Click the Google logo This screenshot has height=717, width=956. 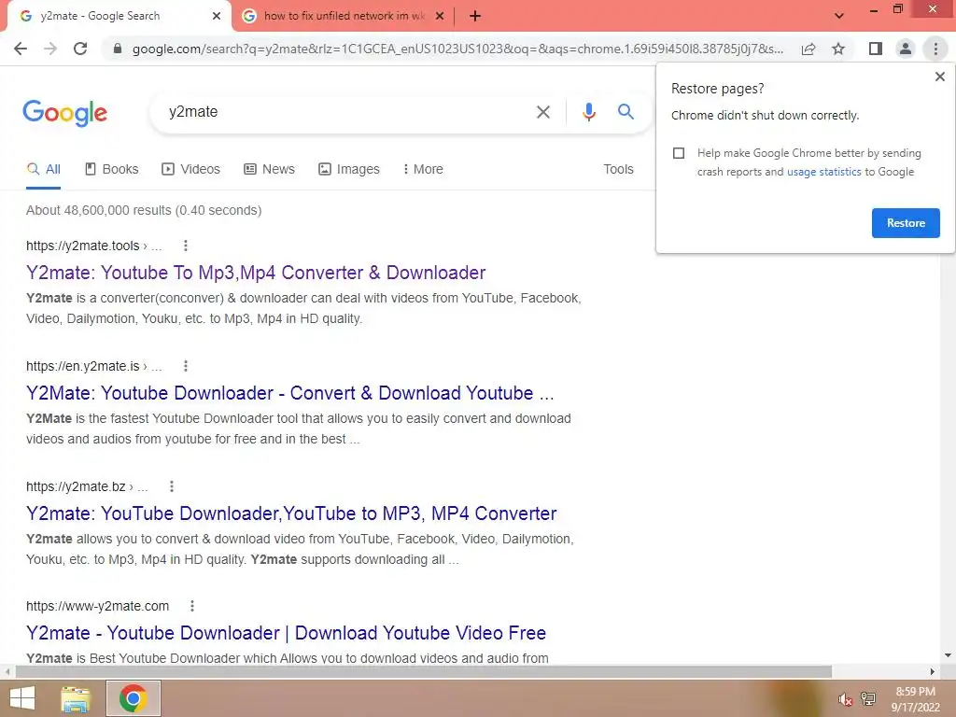65,113
